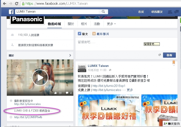The width and height of the screenshot is (181, 127).
Task: Open the 關於 tab
Action: [x=71, y=24]
